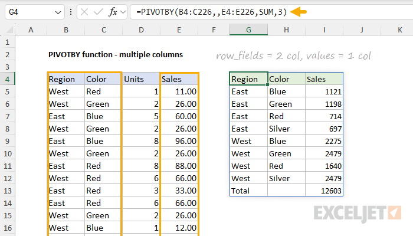The height and width of the screenshot is (236, 413).
Task: Open the Insert Function fx button
Action: [x=113, y=12]
